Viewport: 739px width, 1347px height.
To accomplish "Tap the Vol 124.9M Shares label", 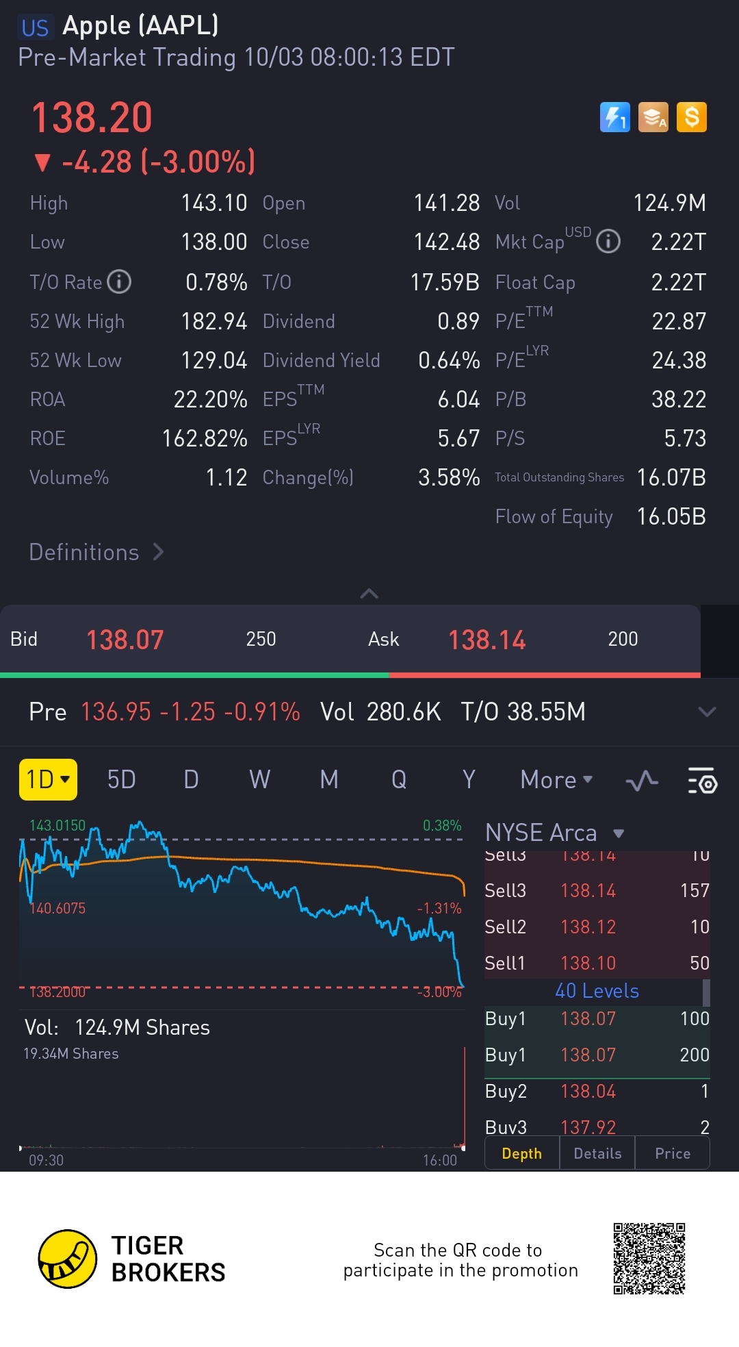I will pyautogui.click(x=117, y=1027).
